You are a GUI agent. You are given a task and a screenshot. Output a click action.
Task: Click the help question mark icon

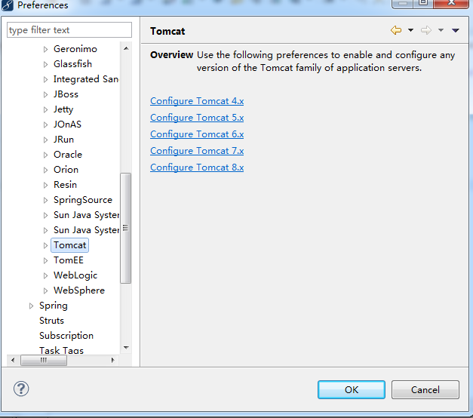(21, 389)
